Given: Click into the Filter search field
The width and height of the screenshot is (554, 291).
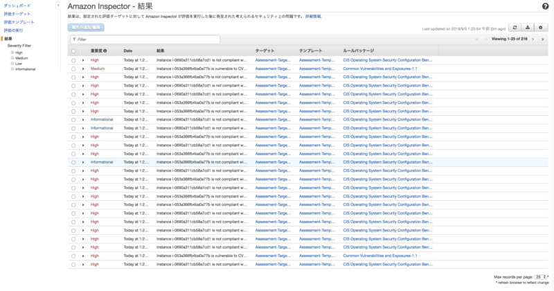Looking at the screenshot, I should click(145, 39).
